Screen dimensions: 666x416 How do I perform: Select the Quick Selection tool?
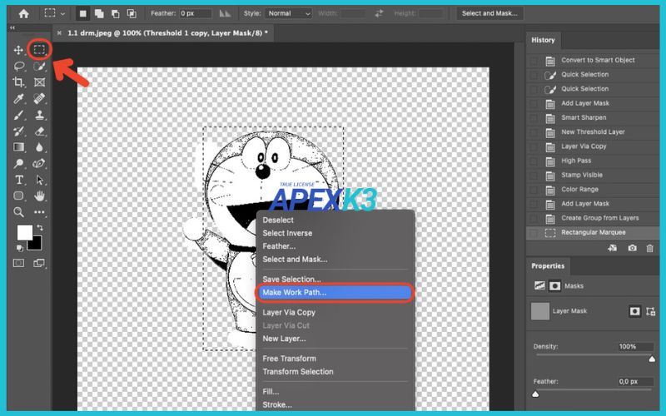39,67
